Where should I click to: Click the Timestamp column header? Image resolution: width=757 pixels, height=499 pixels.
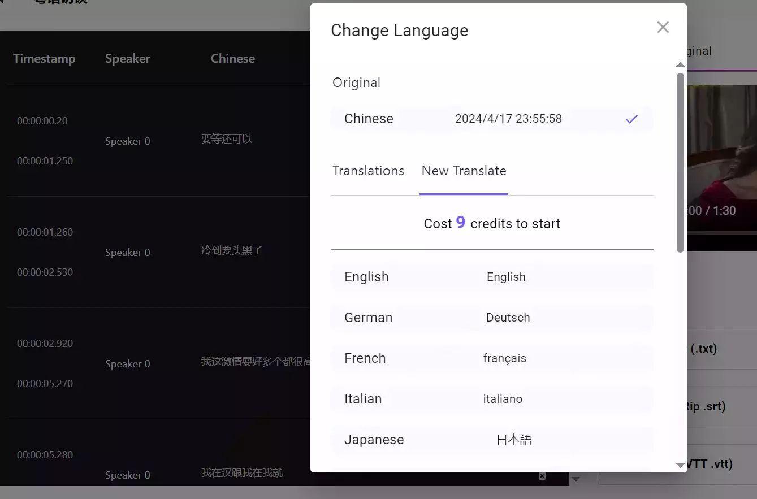tap(44, 59)
